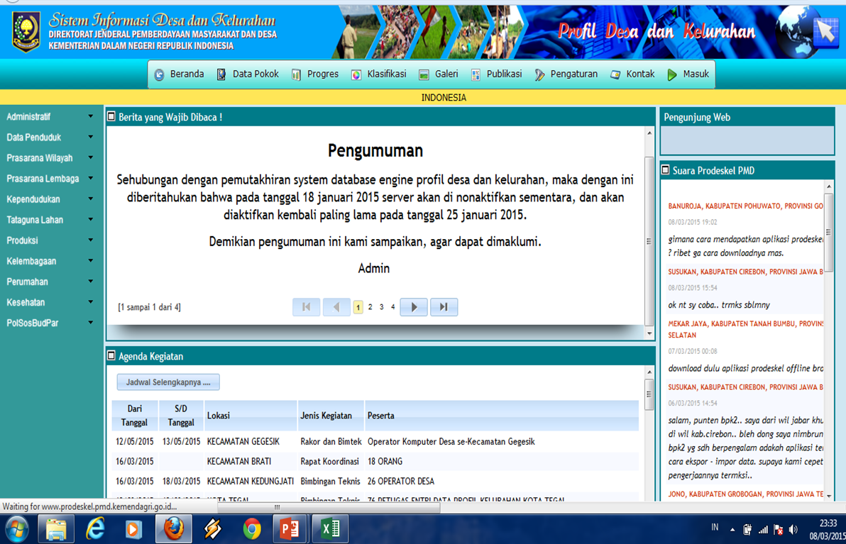Open the Klasifikasi icon in the navigation bar

tap(355, 73)
